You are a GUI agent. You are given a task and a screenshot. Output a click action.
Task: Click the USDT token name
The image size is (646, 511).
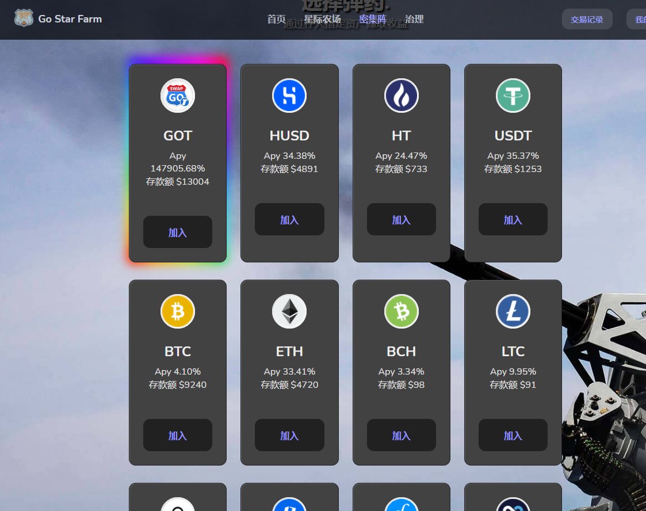click(x=513, y=136)
